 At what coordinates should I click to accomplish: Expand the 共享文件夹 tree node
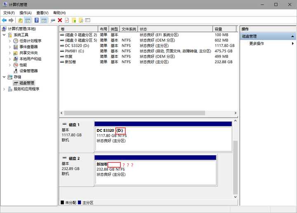point(9,53)
